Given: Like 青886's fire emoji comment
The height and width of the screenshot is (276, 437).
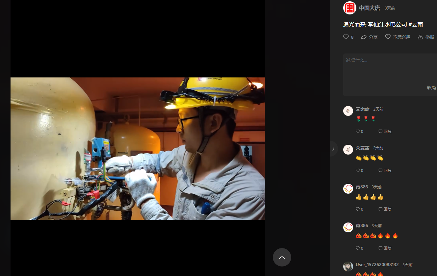Looking at the screenshot, I should click(x=358, y=248).
